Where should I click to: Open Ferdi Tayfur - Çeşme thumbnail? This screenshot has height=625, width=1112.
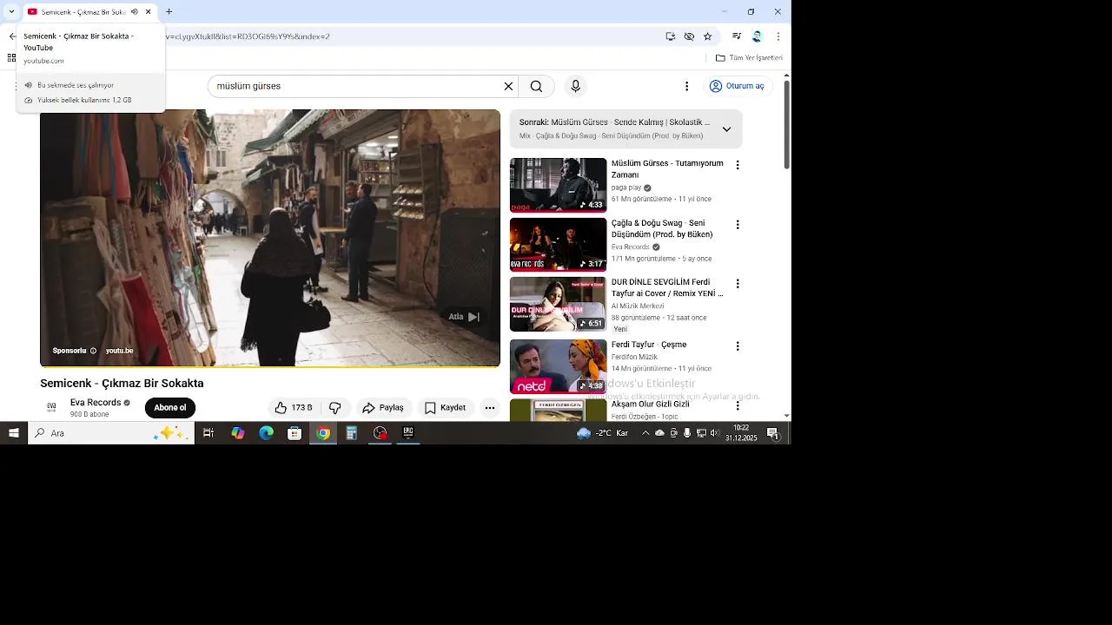[x=558, y=366]
